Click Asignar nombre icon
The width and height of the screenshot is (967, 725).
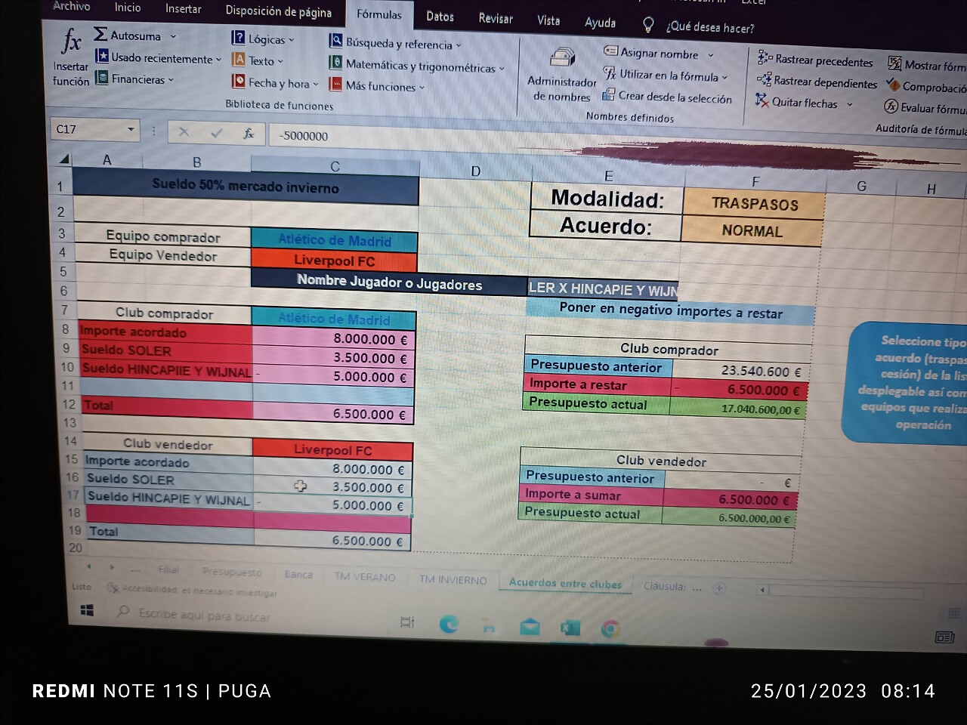point(610,51)
